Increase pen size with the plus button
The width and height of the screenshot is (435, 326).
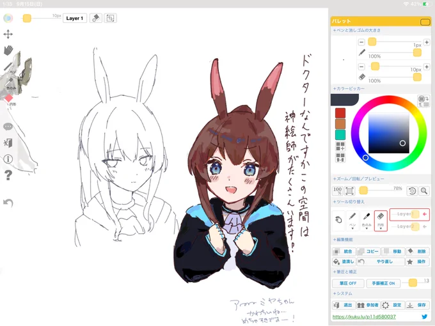tap(427, 42)
